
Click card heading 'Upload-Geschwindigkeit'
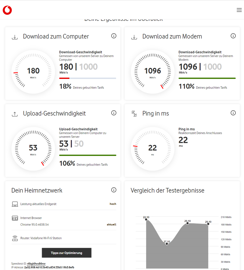tap(54, 114)
